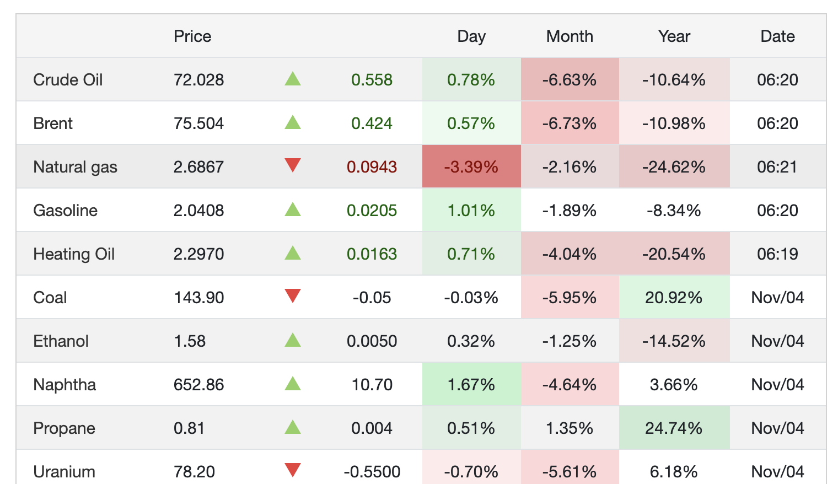Select Crude Oil price 72.028

pyautogui.click(x=198, y=80)
